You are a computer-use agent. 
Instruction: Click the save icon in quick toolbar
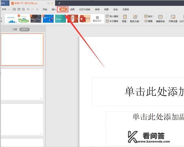coord(14,9)
